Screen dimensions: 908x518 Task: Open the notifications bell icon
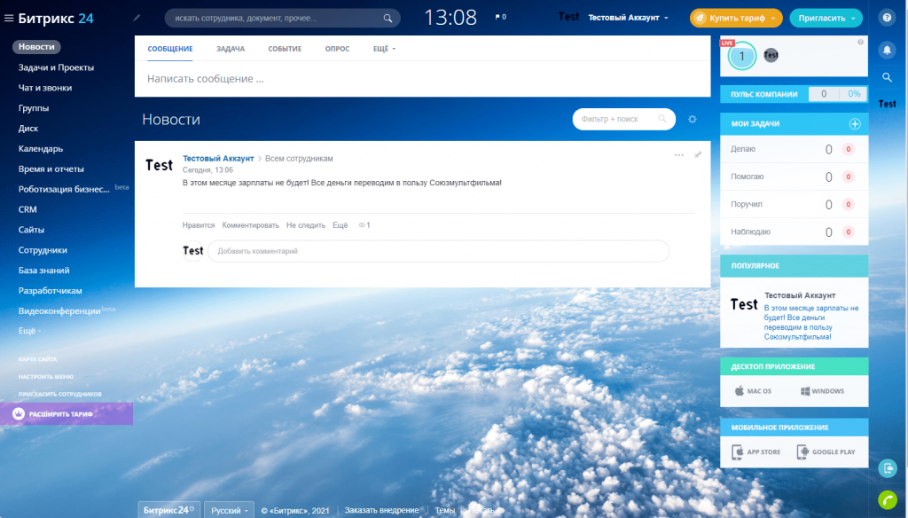[887, 50]
